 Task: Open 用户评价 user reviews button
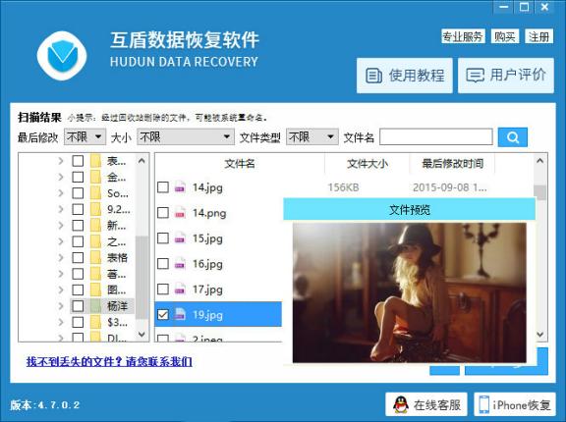[x=506, y=76]
